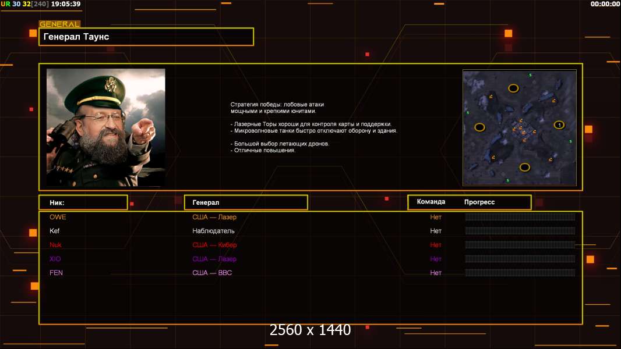Click the Нет team value for XIO
The height and width of the screenshot is (349, 621).
(436, 259)
